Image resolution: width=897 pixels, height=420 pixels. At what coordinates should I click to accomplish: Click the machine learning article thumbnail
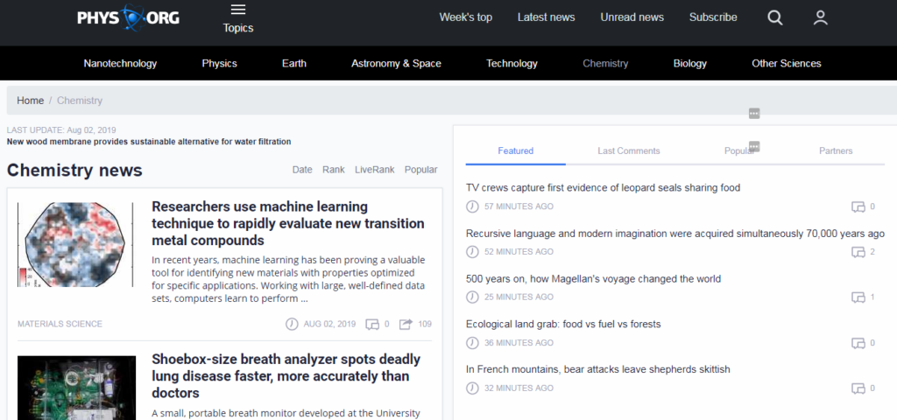(x=75, y=245)
